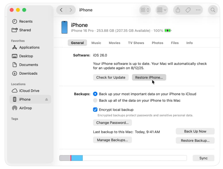Image resolution: width=223 pixels, height=169 pixels.
Task: Open the More actions ellipsis menu
Action: point(198,10)
